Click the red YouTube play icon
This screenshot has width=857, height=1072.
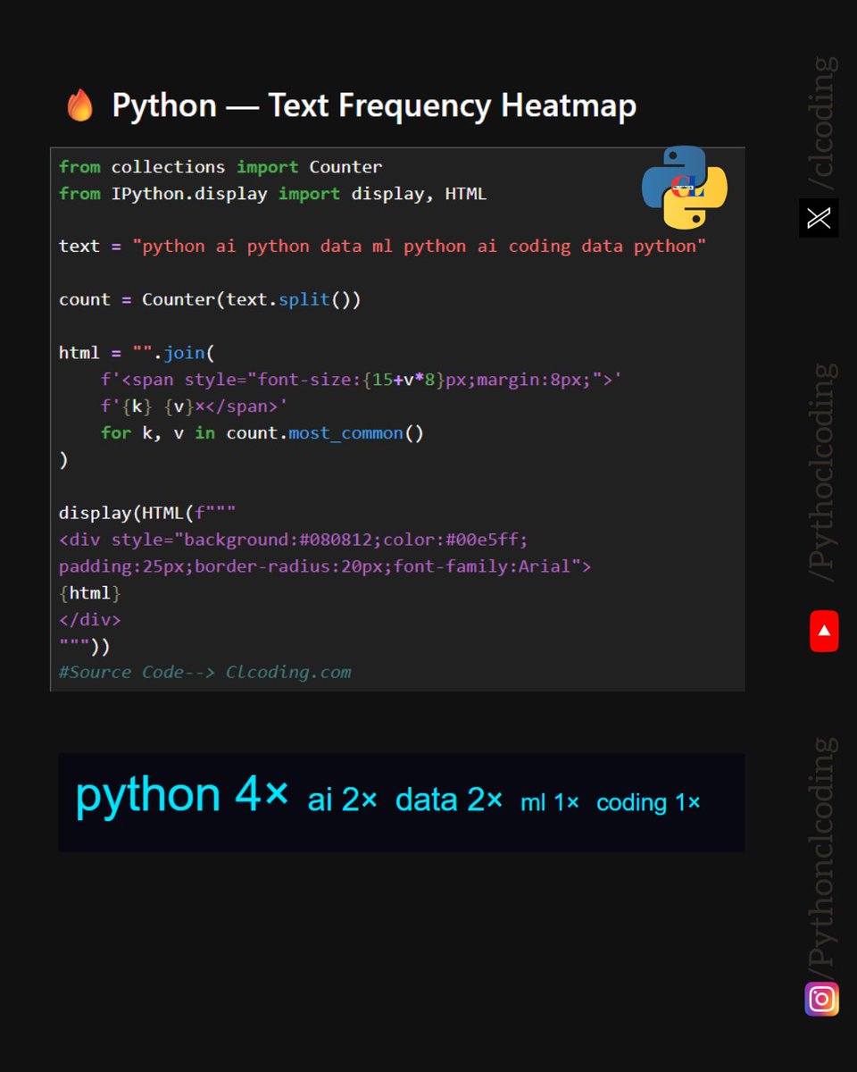[x=824, y=631]
